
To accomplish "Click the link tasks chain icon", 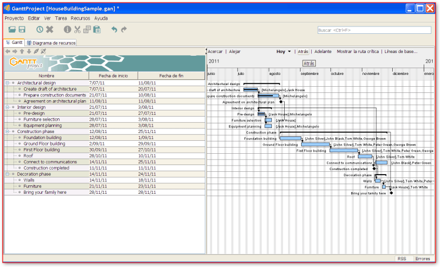I will pyautogui.click(x=36, y=51).
